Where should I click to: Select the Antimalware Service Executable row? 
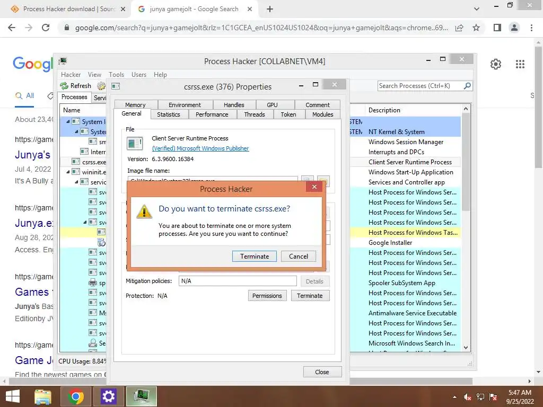[x=413, y=313]
